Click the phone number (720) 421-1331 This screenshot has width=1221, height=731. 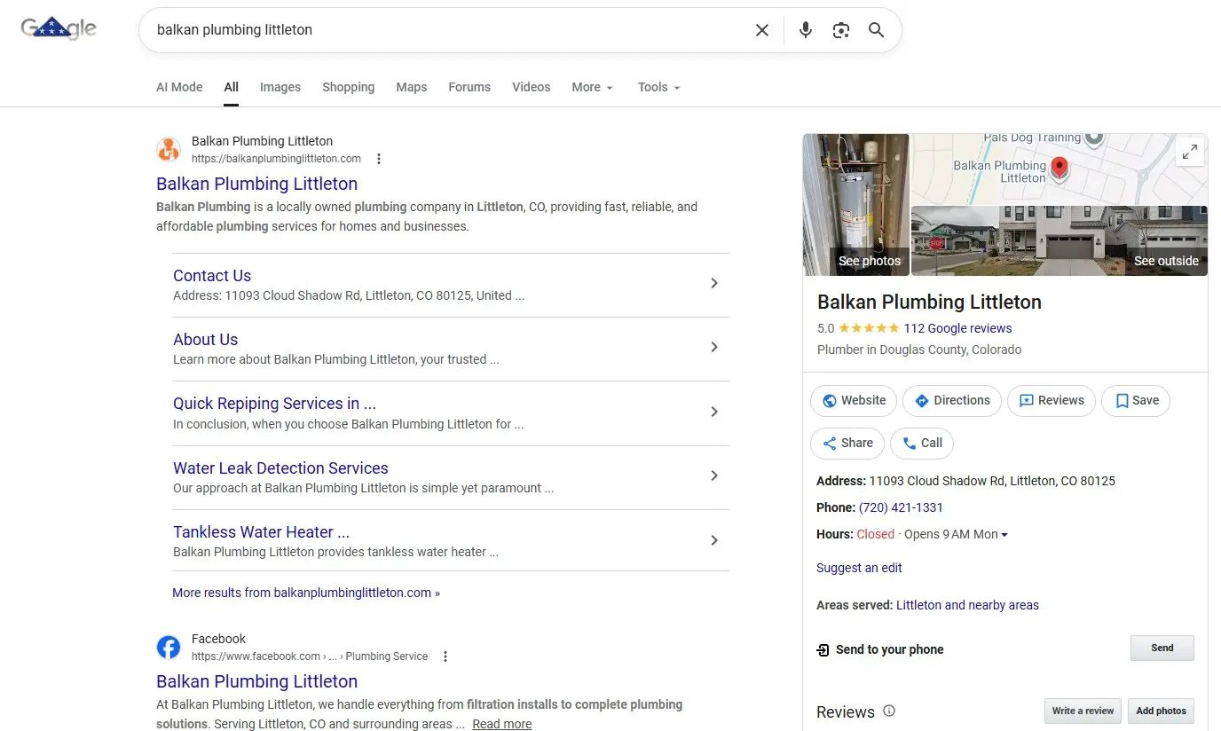pyautogui.click(x=901, y=507)
